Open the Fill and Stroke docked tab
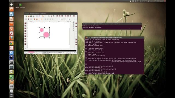This screenshot has width=175, height=98. 74,26
